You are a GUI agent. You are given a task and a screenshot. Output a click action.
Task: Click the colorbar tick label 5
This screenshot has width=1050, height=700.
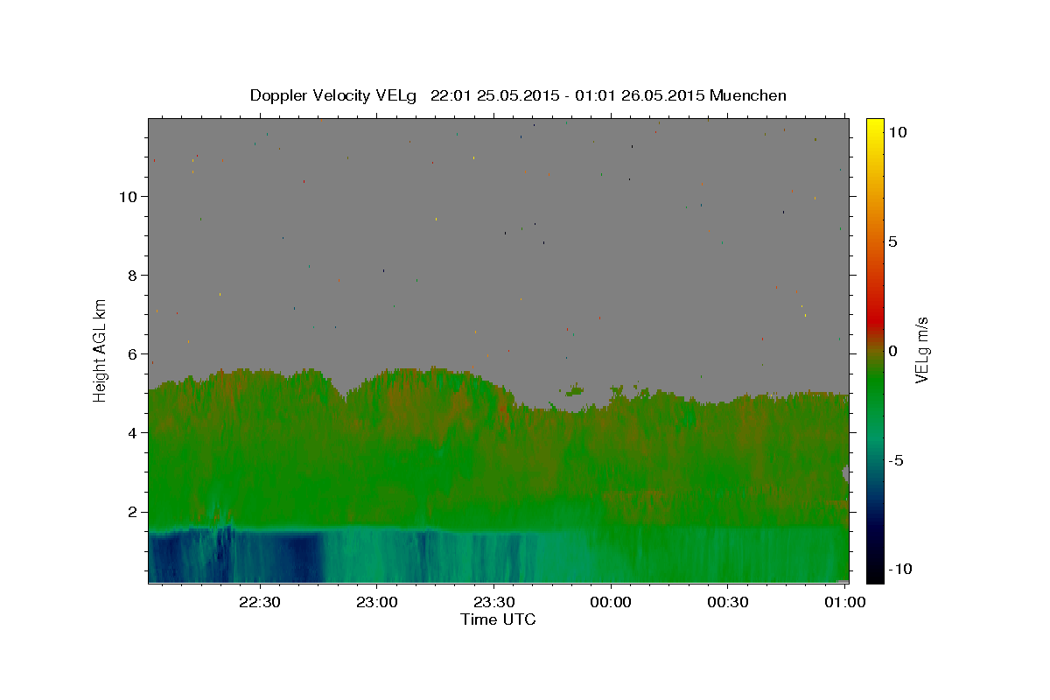[x=892, y=241]
